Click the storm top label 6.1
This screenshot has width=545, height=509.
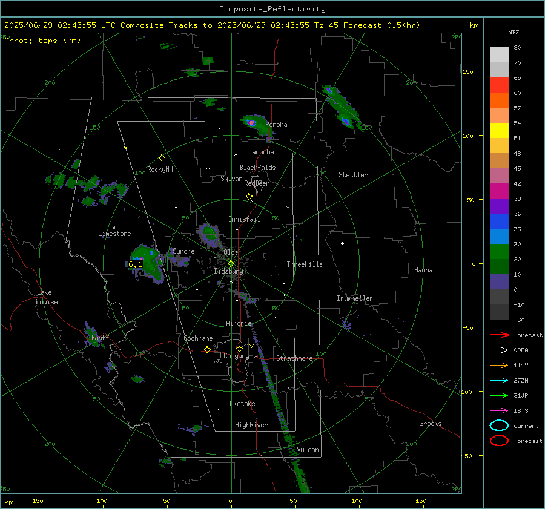point(135,264)
